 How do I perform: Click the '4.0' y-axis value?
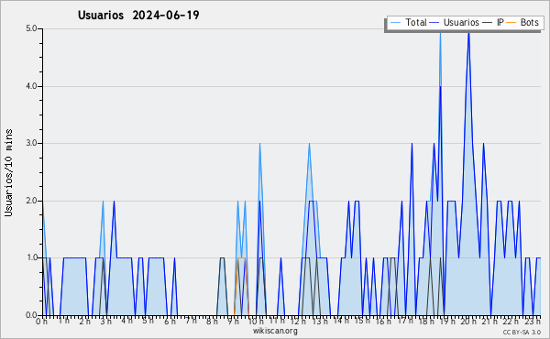(x=31, y=86)
